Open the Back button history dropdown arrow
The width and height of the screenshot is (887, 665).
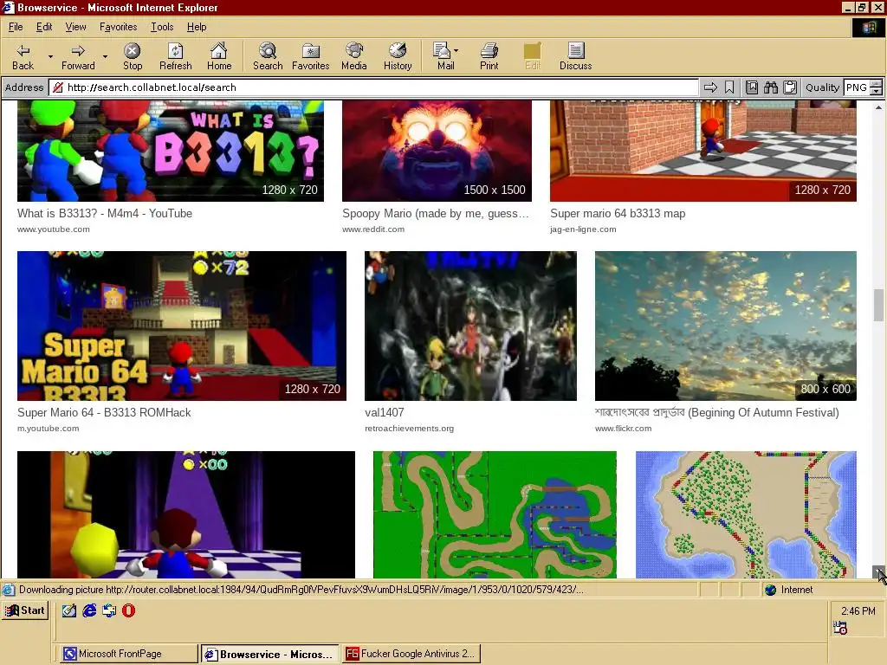[50, 57]
